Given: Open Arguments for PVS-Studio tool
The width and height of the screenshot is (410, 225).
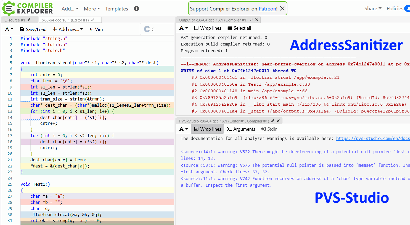Looking at the screenshot, I should [241, 129].
